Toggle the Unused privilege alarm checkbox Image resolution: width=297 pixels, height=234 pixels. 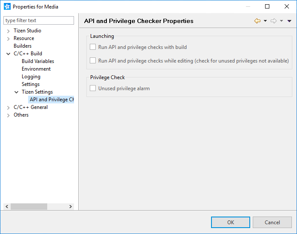93,88
